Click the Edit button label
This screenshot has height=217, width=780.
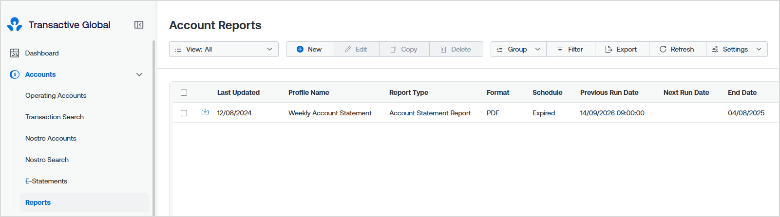point(361,49)
